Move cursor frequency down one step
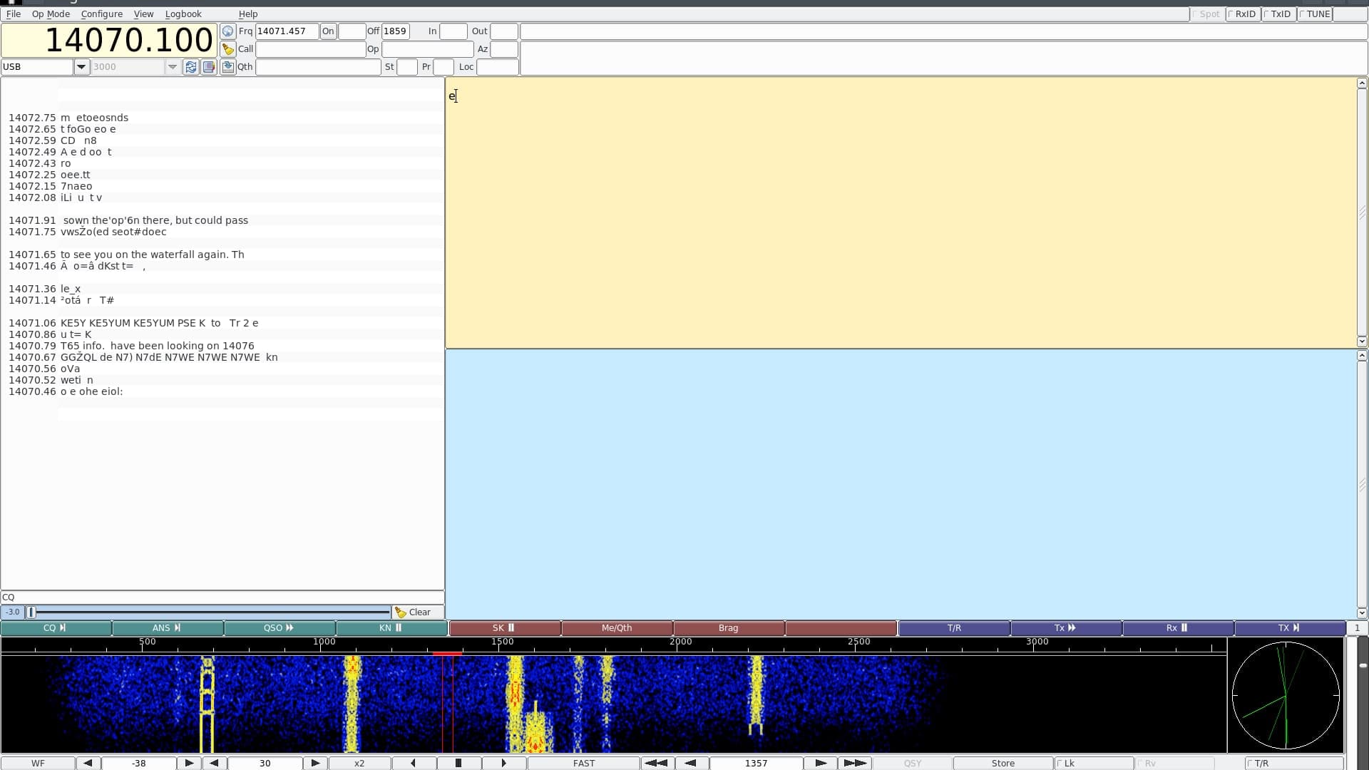 [690, 763]
